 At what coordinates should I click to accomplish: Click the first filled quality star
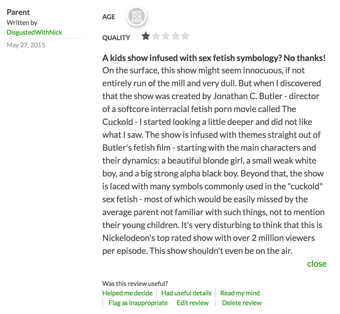pos(146,36)
